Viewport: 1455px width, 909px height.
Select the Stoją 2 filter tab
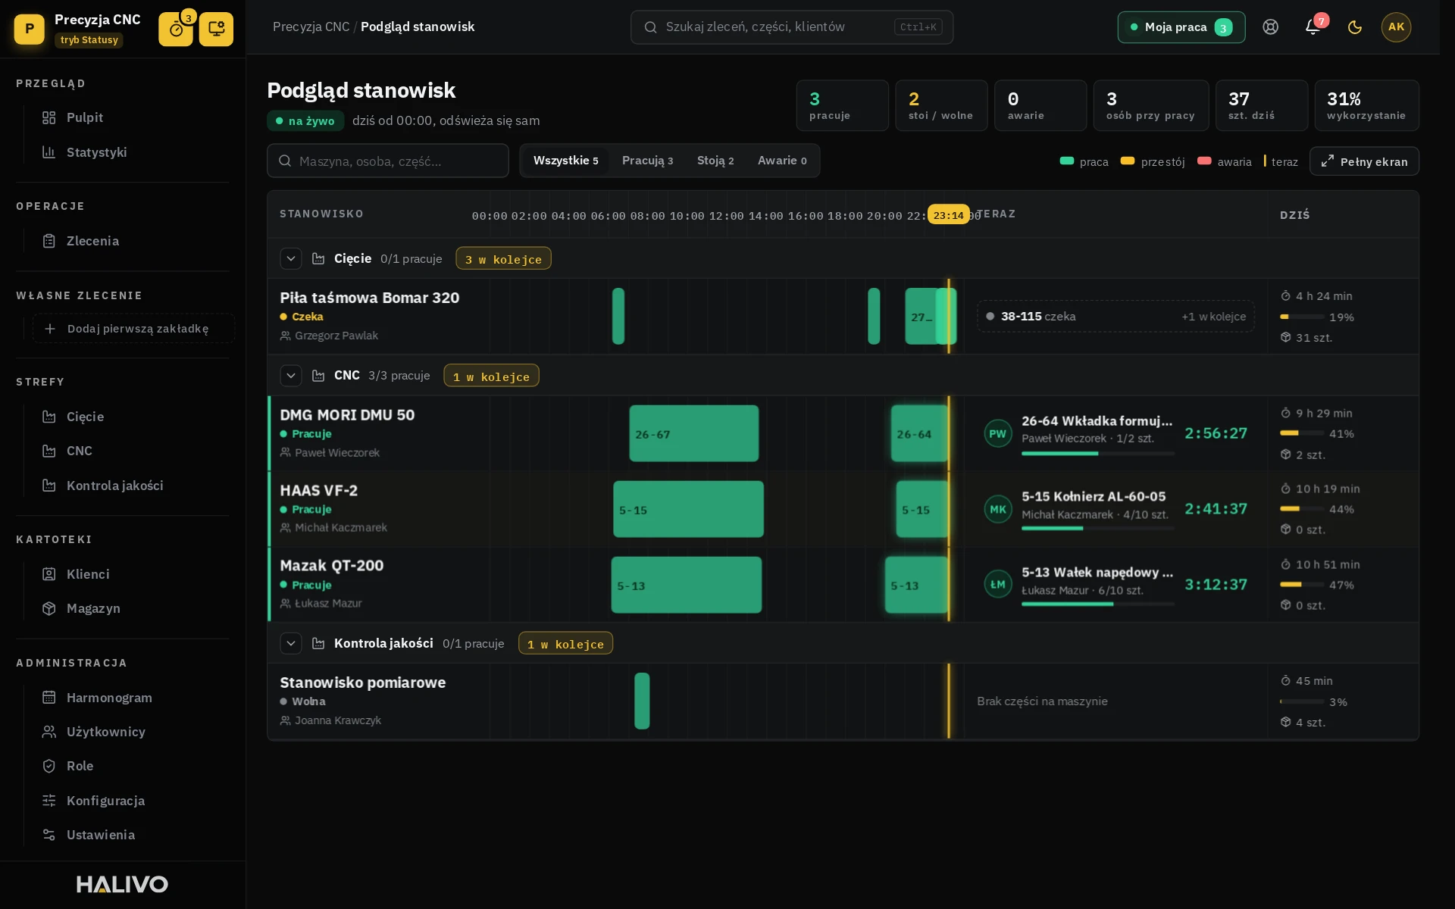(715, 161)
